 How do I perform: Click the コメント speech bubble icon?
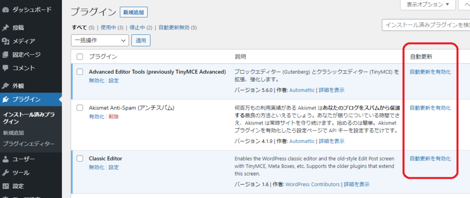click(6, 68)
